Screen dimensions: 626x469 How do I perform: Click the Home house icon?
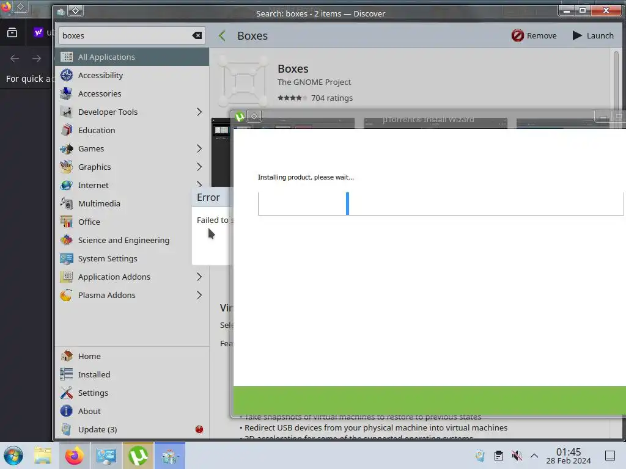coord(66,356)
